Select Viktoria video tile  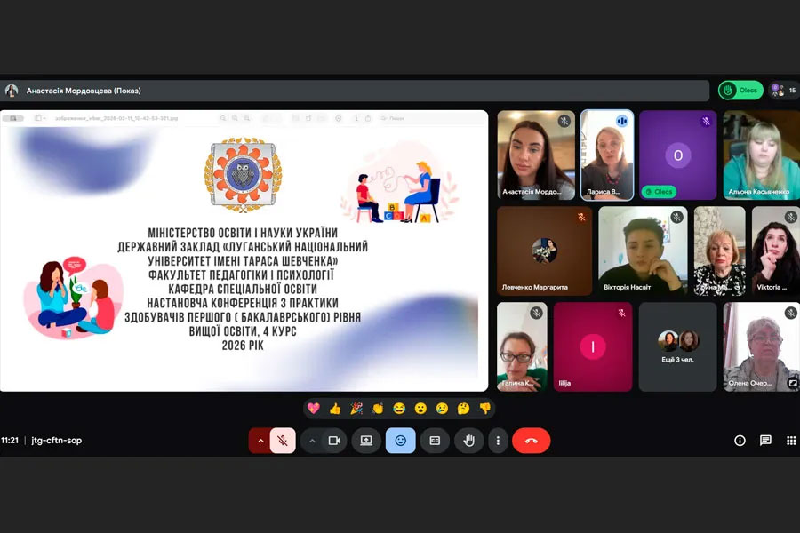point(775,251)
